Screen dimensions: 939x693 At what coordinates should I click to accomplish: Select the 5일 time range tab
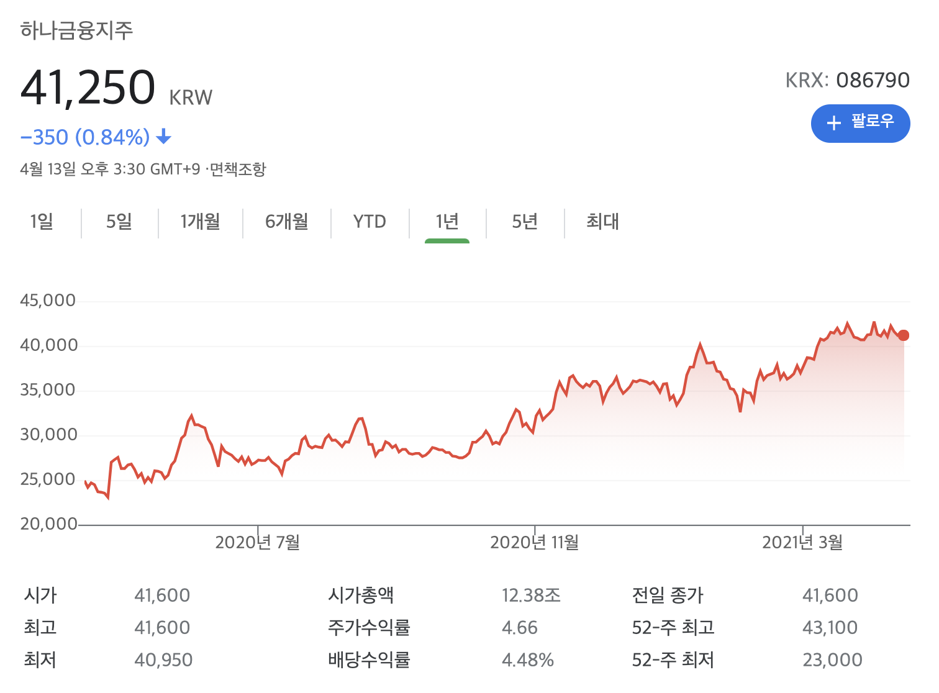[x=119, y=221]
